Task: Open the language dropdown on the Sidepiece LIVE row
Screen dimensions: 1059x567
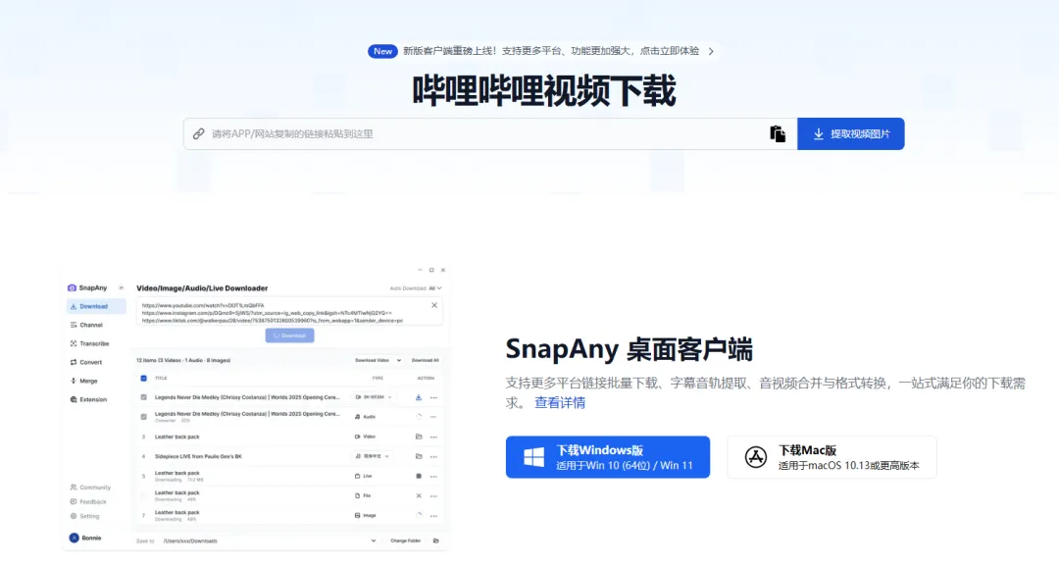Action: pos(374,456)
